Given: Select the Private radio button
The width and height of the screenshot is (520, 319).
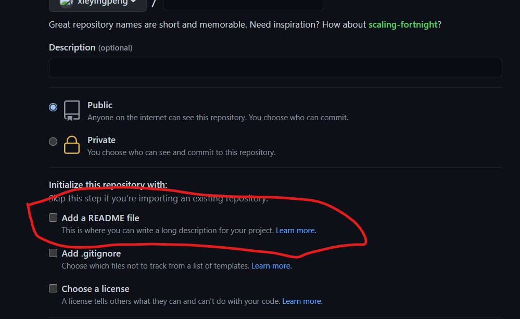Looking at the screenshot, I should tap(53, 142).
